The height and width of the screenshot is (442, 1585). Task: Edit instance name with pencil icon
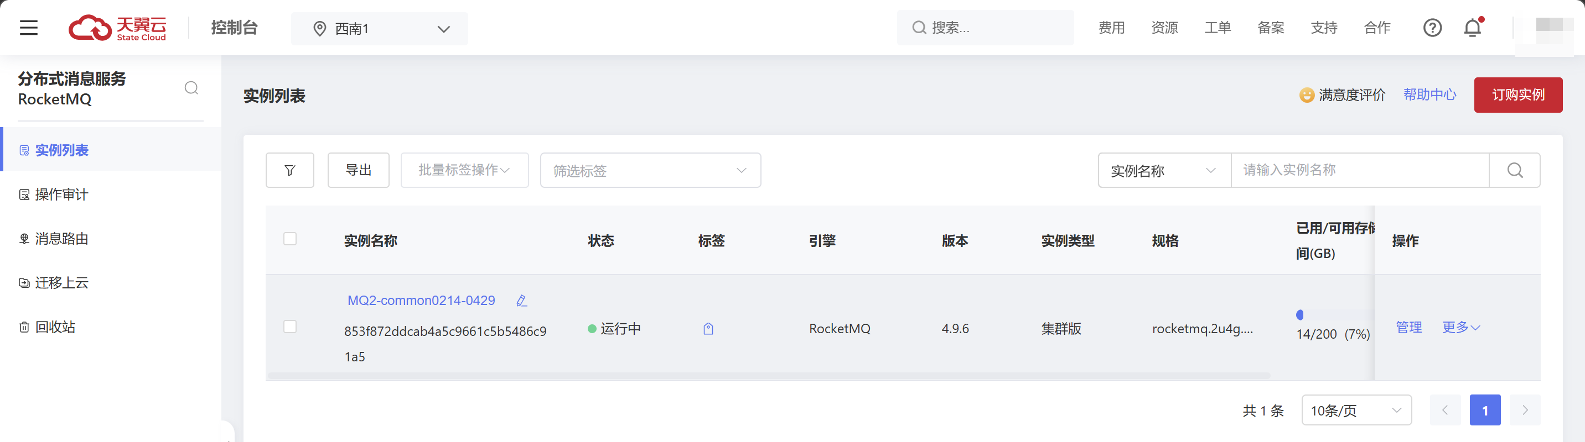(x=521, y=300)
